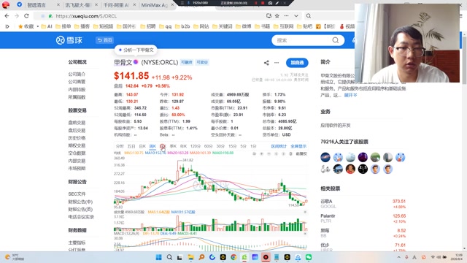Viewport: 467px width, 263px height.
Task: Expand the address bar dropdown chevron
Action: pos(296,16)
